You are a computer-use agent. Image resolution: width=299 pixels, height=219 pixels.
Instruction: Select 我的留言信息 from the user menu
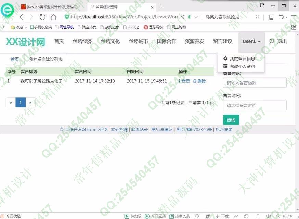point(242,59)
